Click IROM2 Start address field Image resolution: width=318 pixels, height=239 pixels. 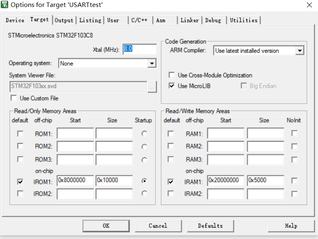75,194
